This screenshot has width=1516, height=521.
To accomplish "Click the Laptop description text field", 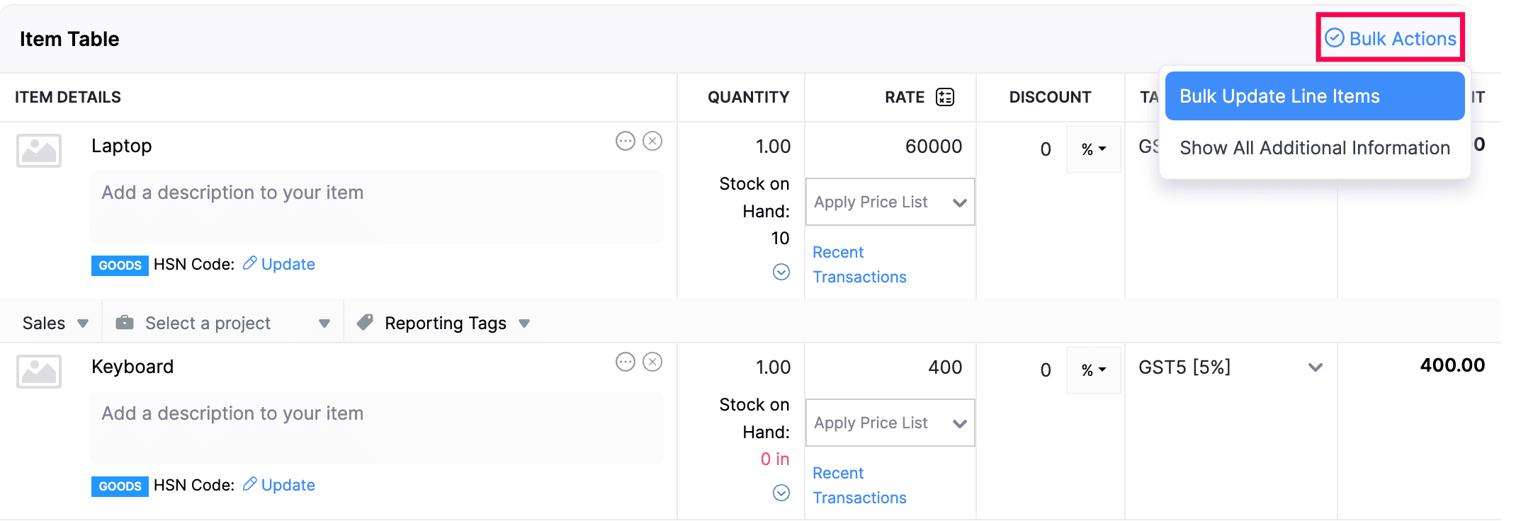I will pyautogui.click(x=376, y=207).
